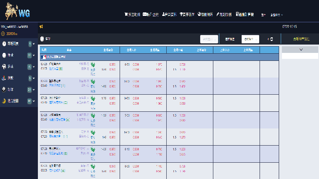Open the calculator parlay menu item

(x=246, y=14)
